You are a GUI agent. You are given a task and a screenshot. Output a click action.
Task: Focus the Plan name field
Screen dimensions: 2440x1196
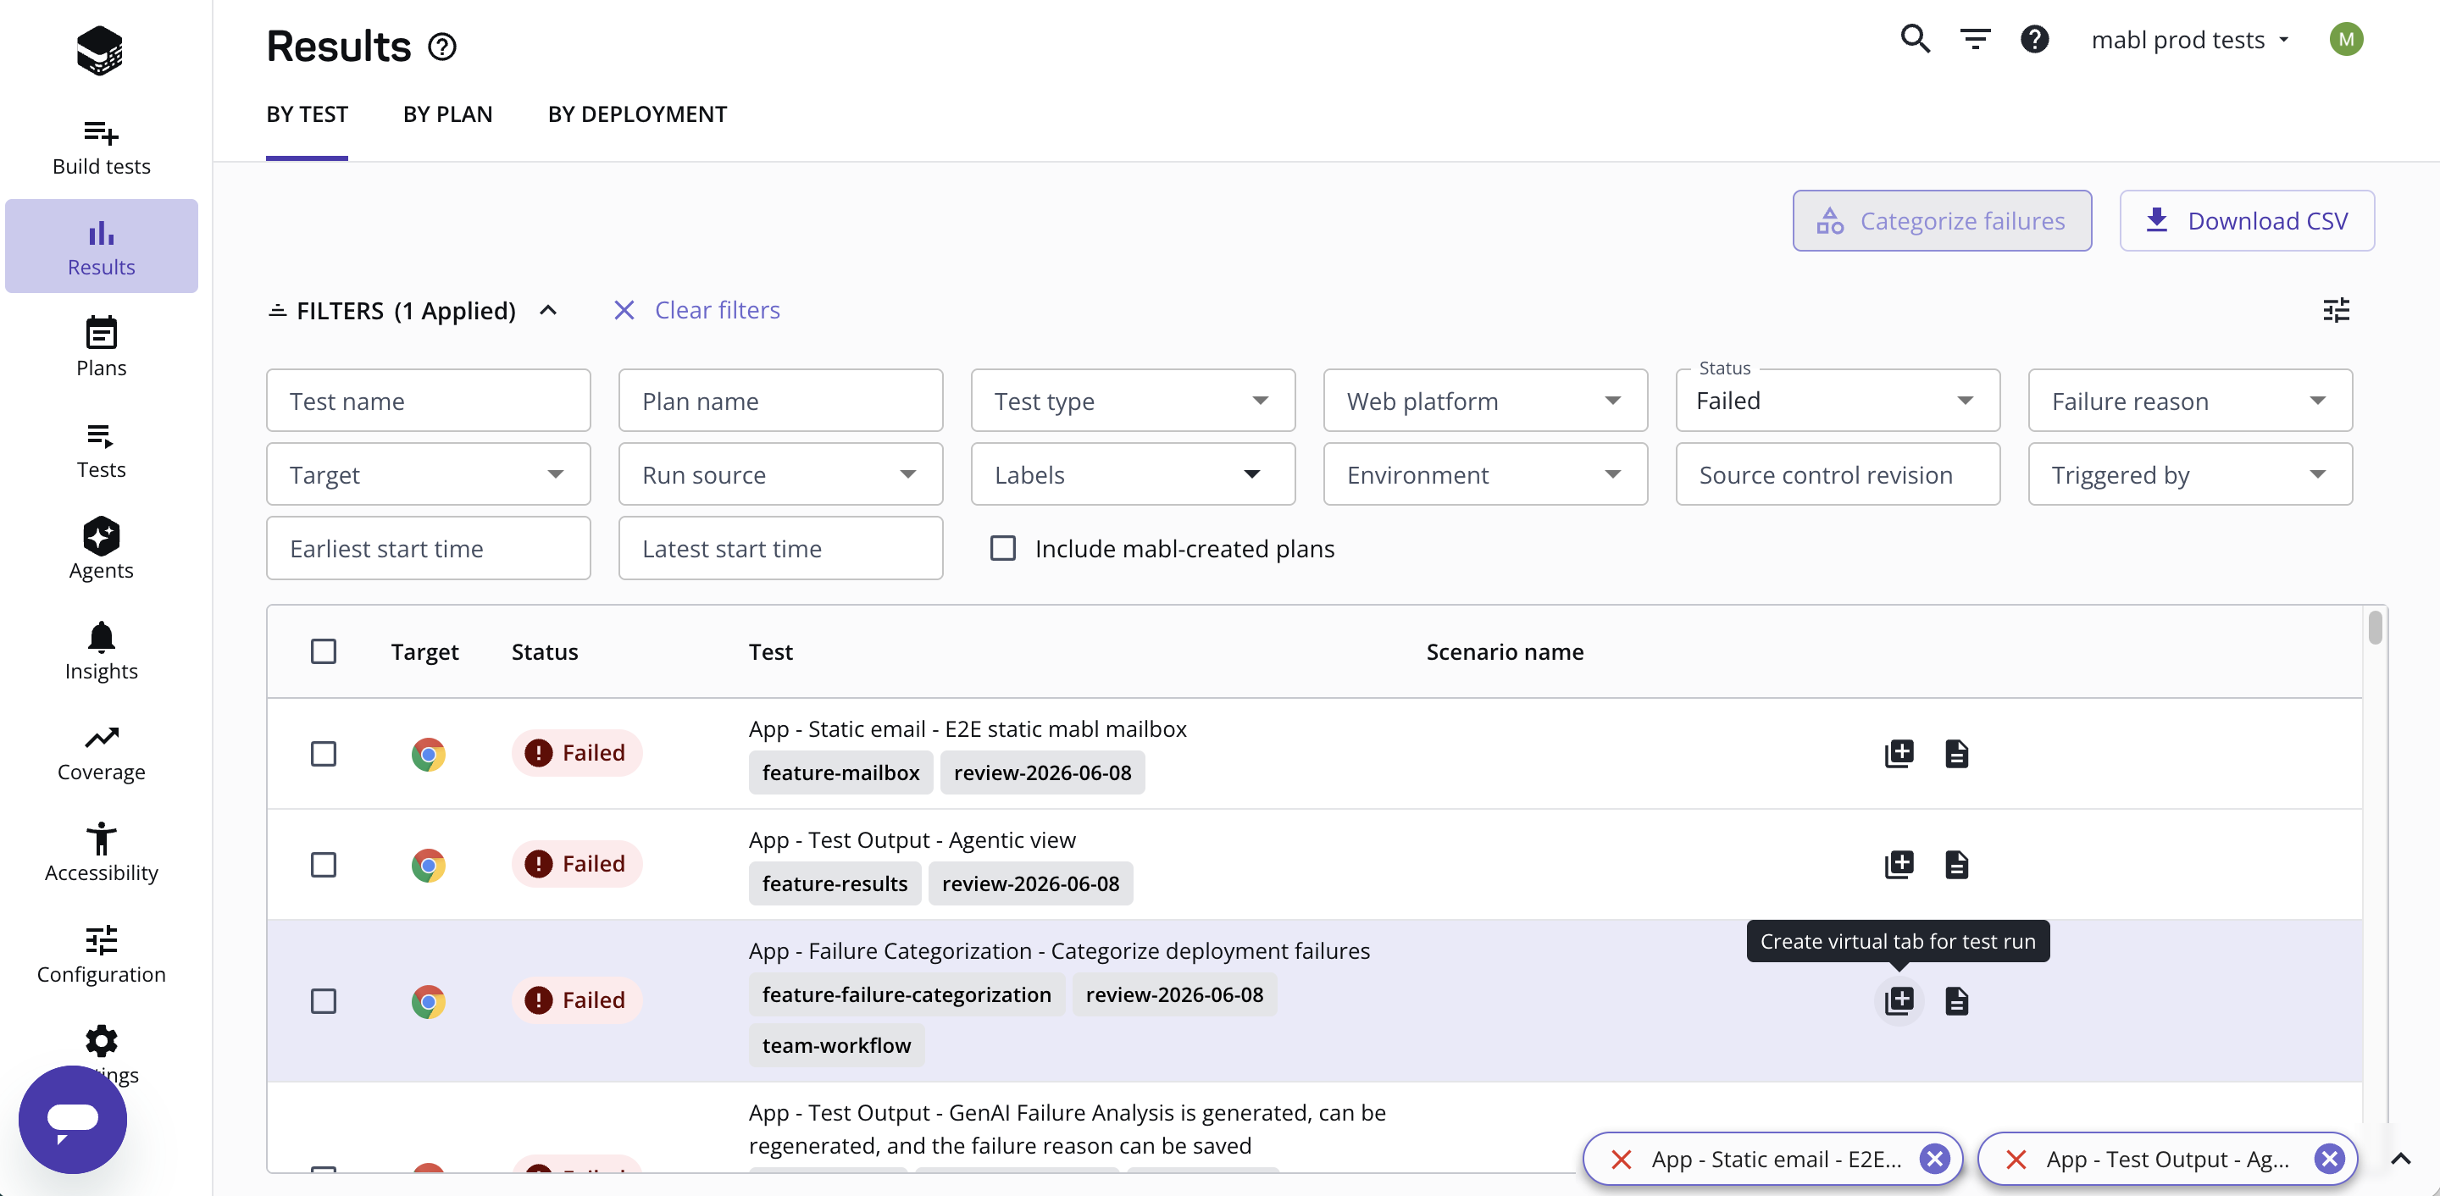point(780,401)
